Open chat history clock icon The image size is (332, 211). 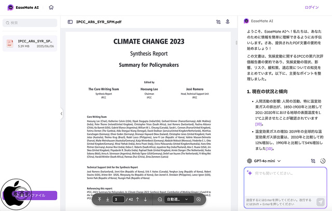pyautogui.click(x=323, y=161)
